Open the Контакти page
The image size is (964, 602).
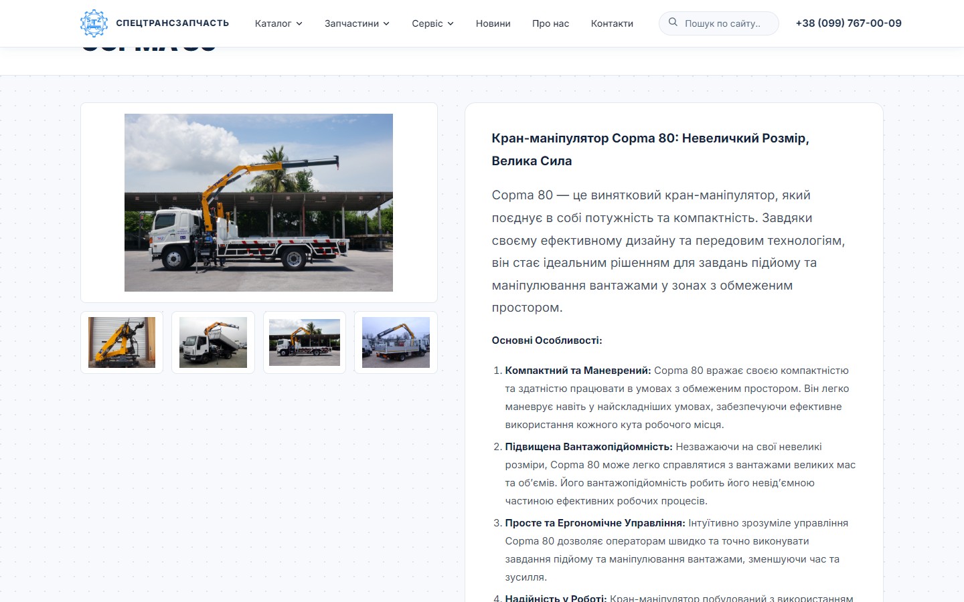pos(612,23)
